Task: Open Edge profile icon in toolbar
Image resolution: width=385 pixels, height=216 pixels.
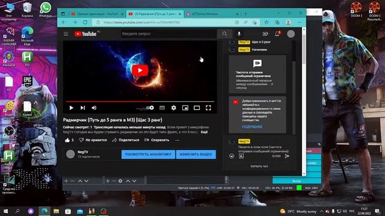Action: coord(288,22)
